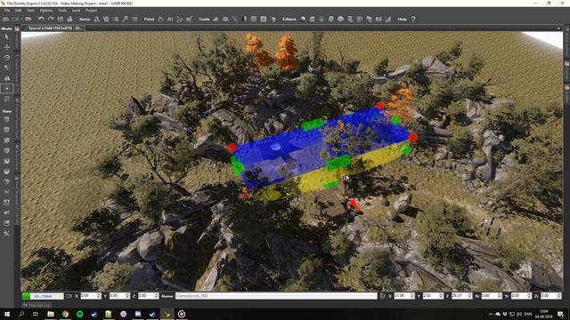
Task: Click the first icon right of the Tools label
Action: (x=216, y=19)
